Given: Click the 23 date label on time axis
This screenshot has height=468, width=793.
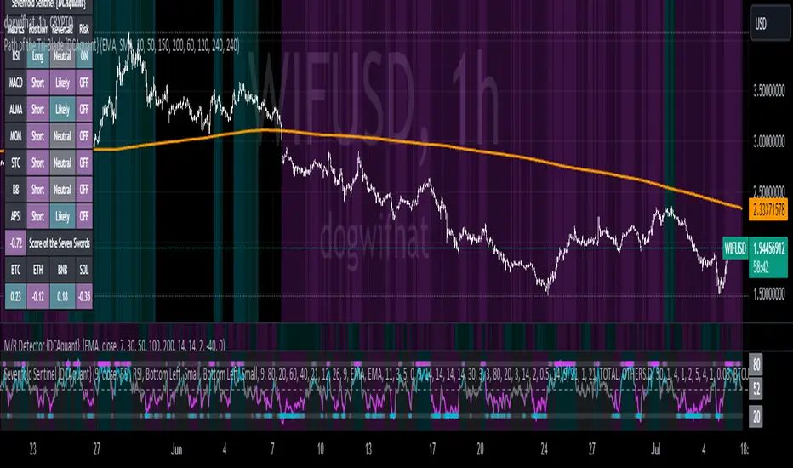Looking at the screenshot, I should (x=33, y=449).
